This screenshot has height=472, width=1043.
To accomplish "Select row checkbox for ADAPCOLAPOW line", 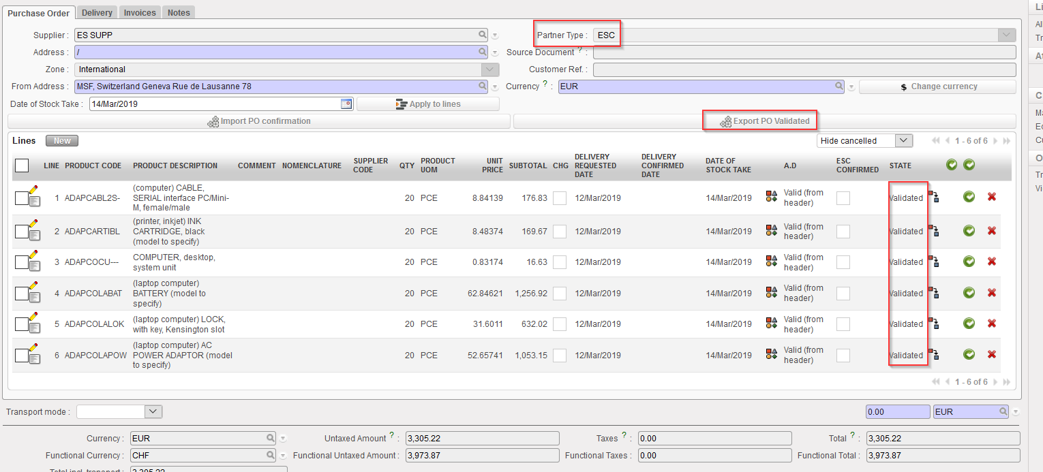I will 22,356.
